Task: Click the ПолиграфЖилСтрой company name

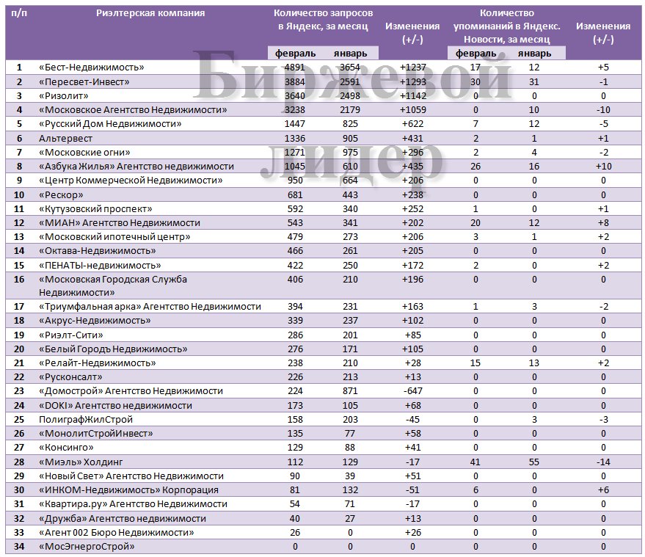Action: [86, 419]
